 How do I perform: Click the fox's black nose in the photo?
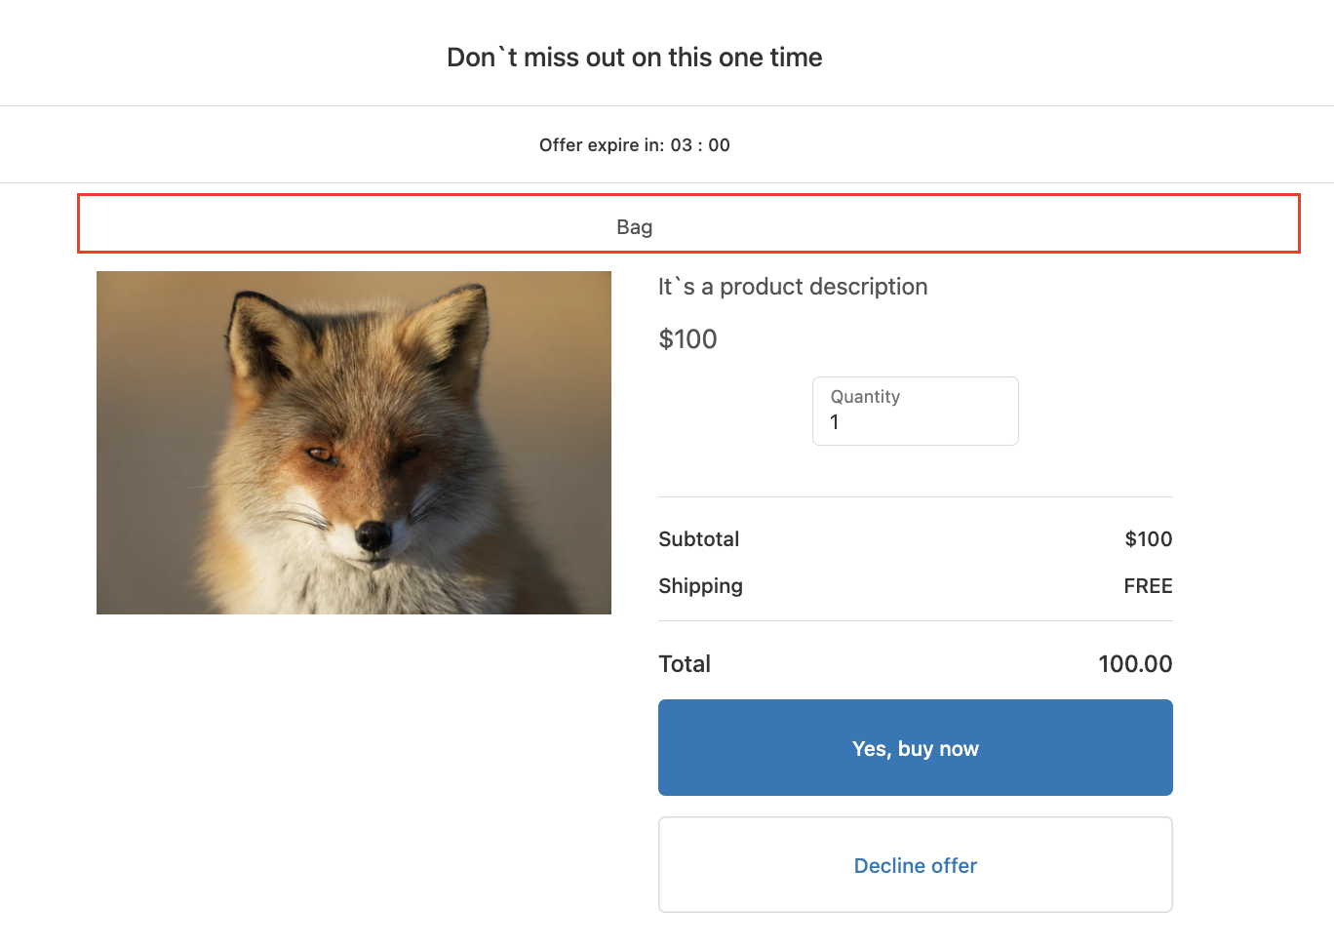tap(373, 533)
